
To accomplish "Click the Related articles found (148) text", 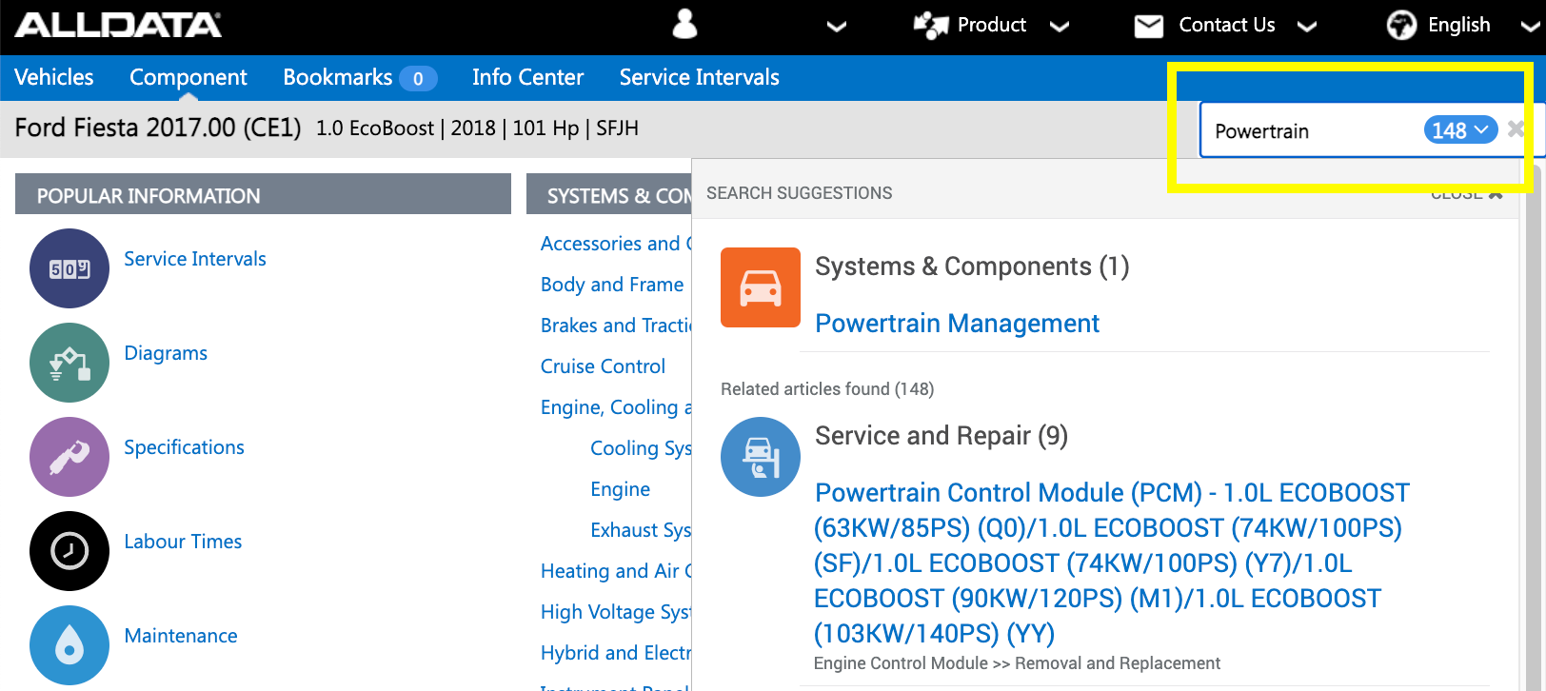I will [827, 389].
